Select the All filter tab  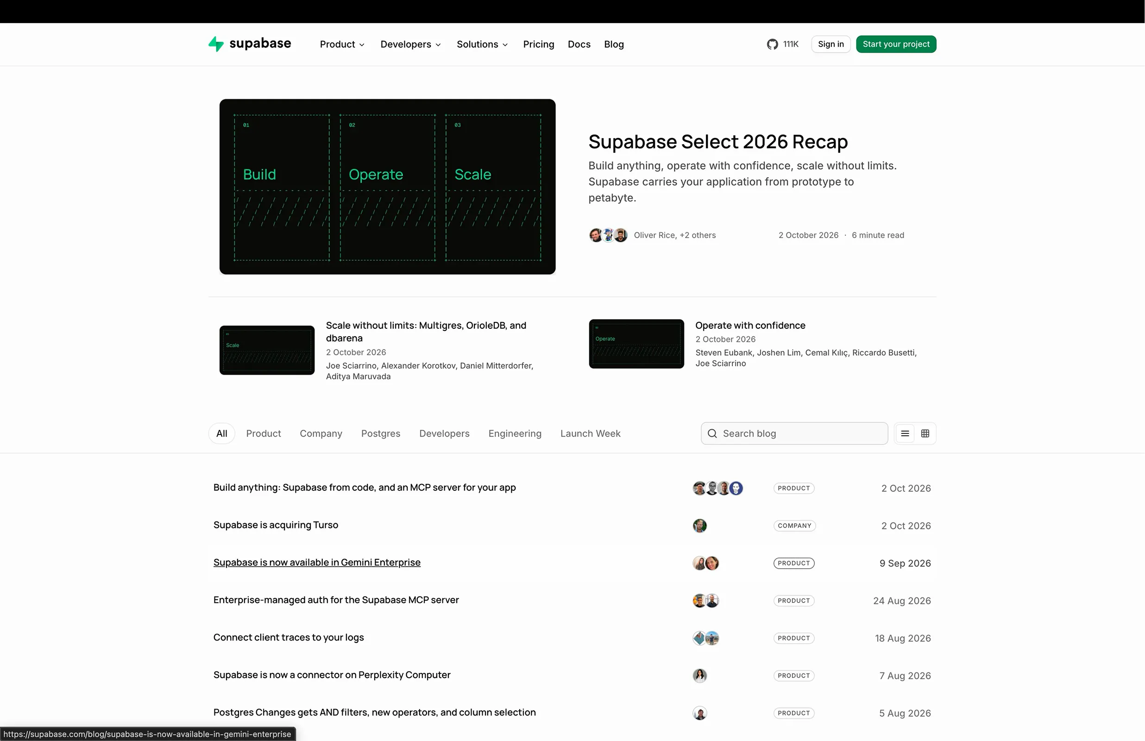[x=222, y=433]
